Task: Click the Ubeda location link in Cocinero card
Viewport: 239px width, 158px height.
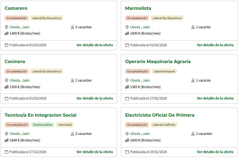Action: click(15, 80)
